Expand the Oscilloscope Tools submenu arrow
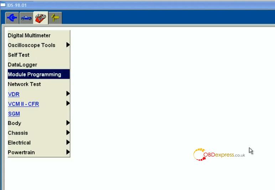This screenshot has height=190, width=275. pyautogui.click(x=68, y=45)
